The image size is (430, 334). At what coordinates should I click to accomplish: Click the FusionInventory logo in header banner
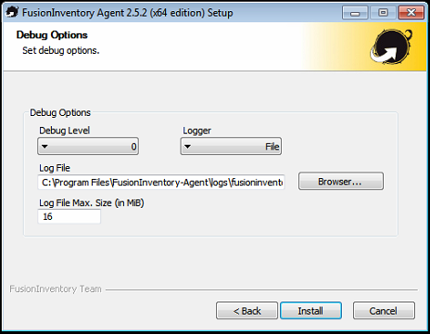click(x=392, y=46)
